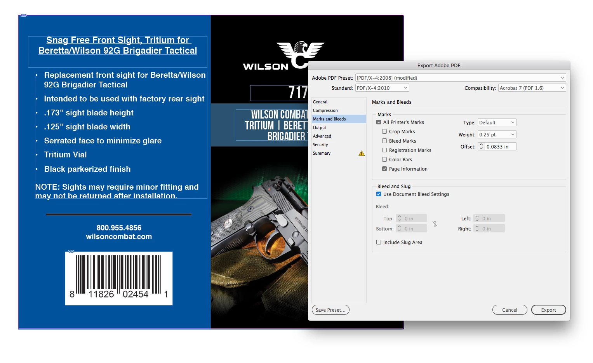593x363 pixels.
Task: Click the Wilson Combat eagle logo
Action: click(x=300, y=55)
